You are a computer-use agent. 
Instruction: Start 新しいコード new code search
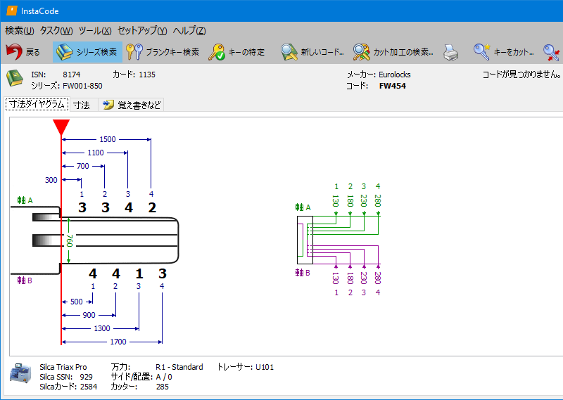[312, 52]
